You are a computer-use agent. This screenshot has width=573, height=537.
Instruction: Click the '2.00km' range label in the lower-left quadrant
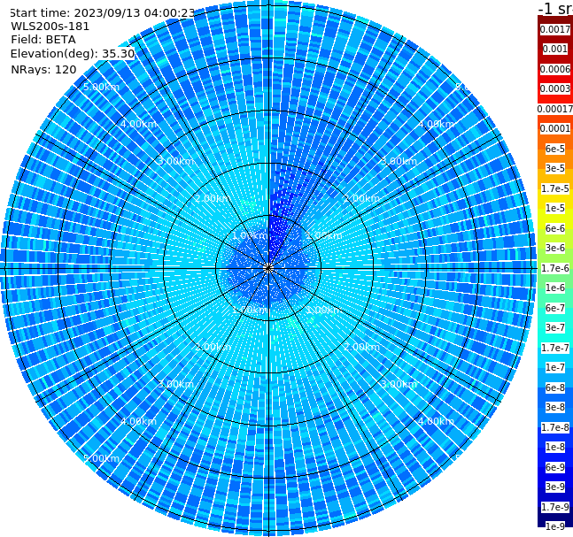213,347
